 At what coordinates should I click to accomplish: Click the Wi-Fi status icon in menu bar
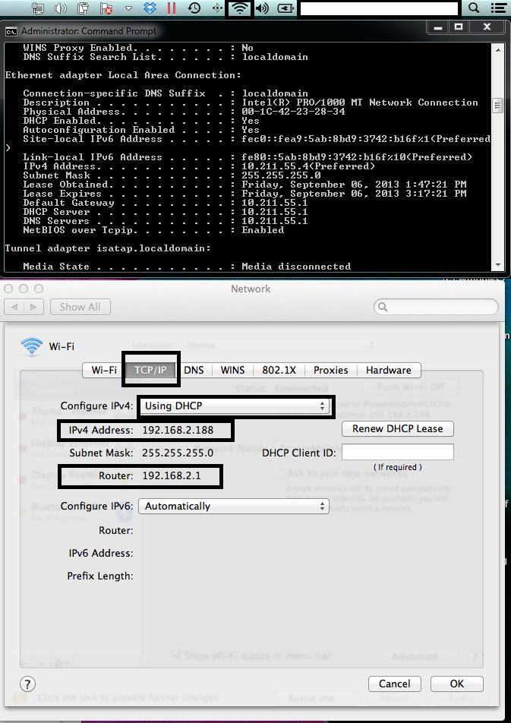pyautogui.click(x=239, y=9)
